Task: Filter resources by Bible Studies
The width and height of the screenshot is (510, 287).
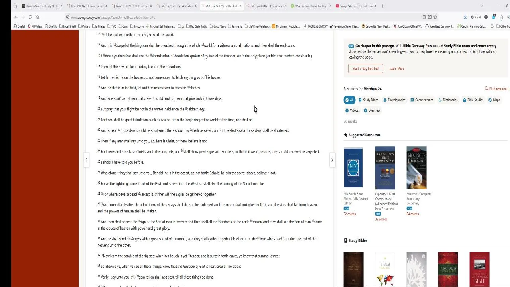Action: tap(473, 100)
